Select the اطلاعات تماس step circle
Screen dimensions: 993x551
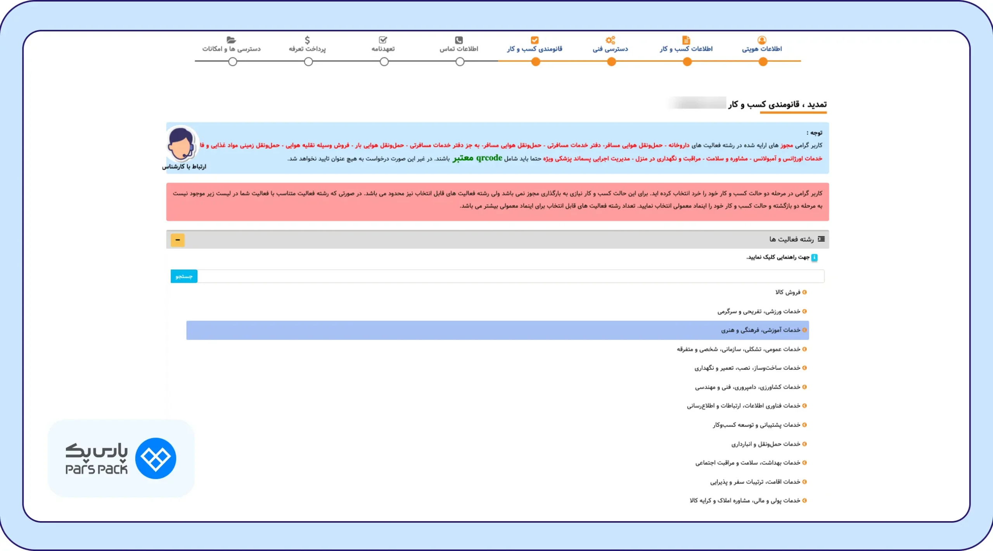click(460, 62)
